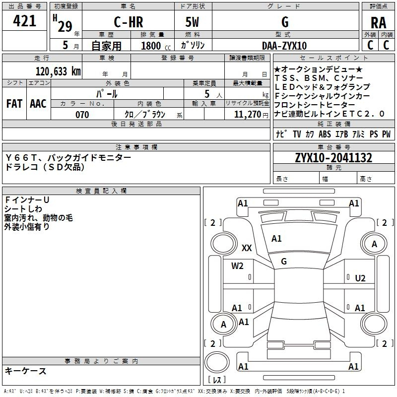
Task: Select the カワ leather equipment item
Action: [x=309, y=134]
